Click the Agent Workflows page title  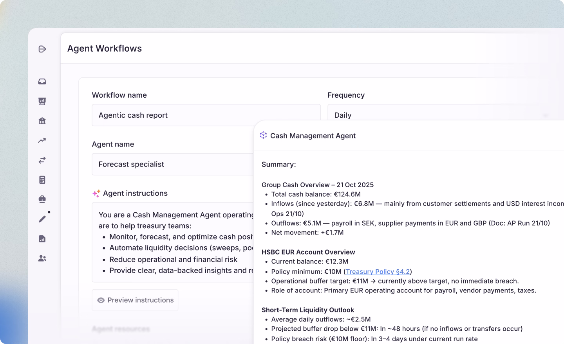point(105,48)
